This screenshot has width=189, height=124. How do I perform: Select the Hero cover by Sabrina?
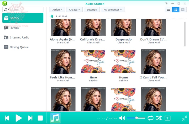pos(93,62)
